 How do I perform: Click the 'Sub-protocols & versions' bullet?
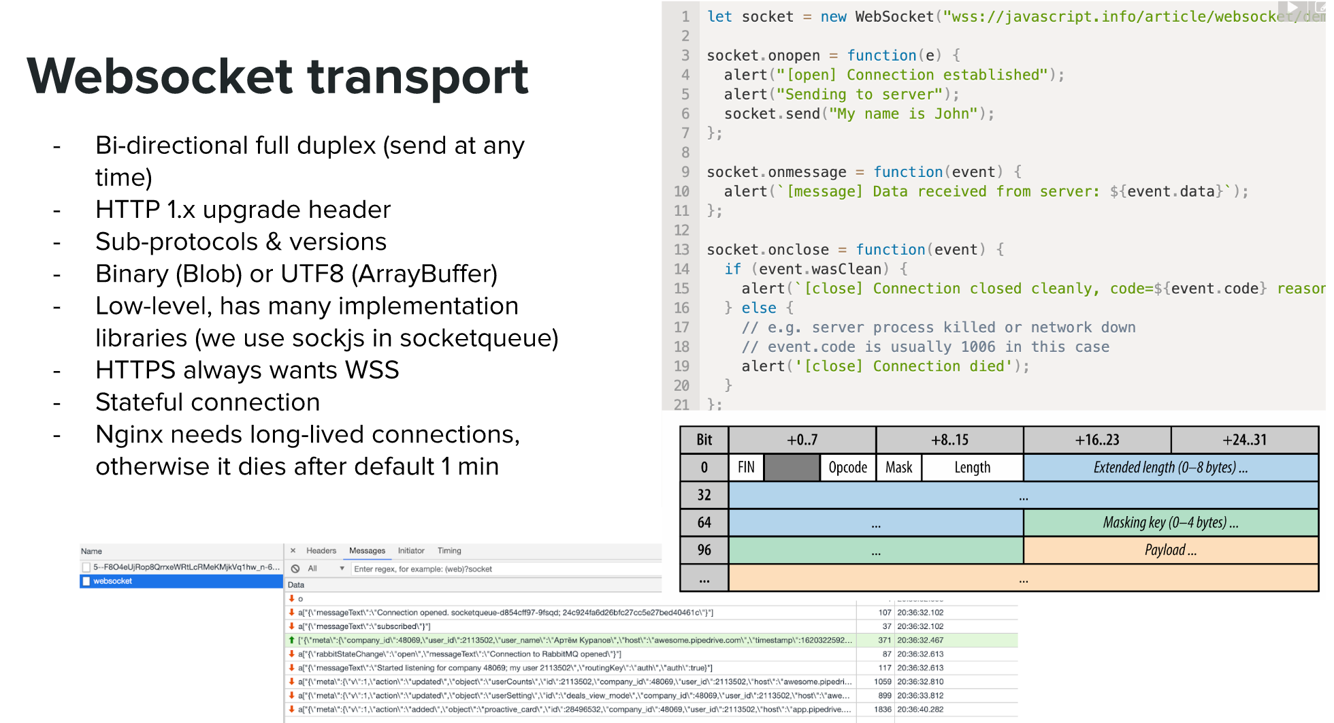(x=241, y=242)
